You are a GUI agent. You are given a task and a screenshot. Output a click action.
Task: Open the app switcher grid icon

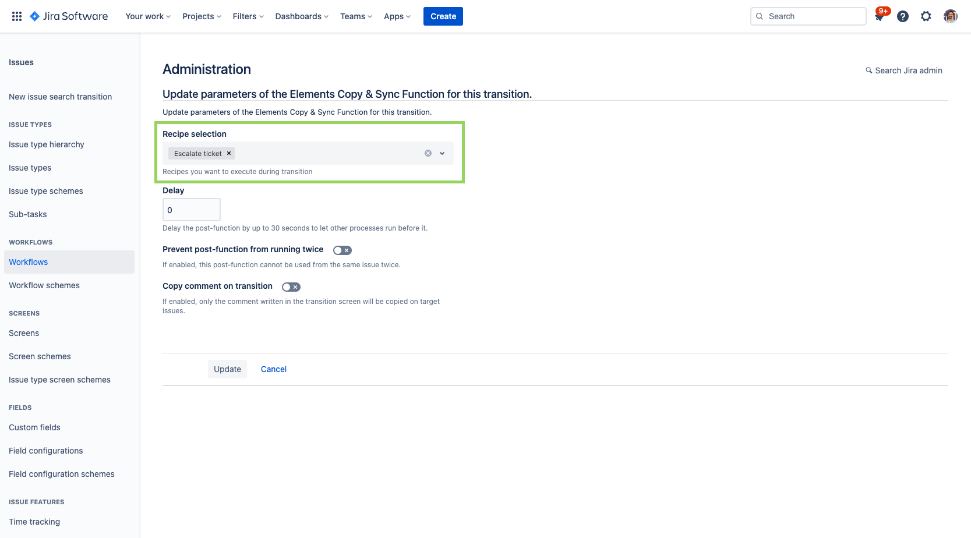(x=17, y=16)
